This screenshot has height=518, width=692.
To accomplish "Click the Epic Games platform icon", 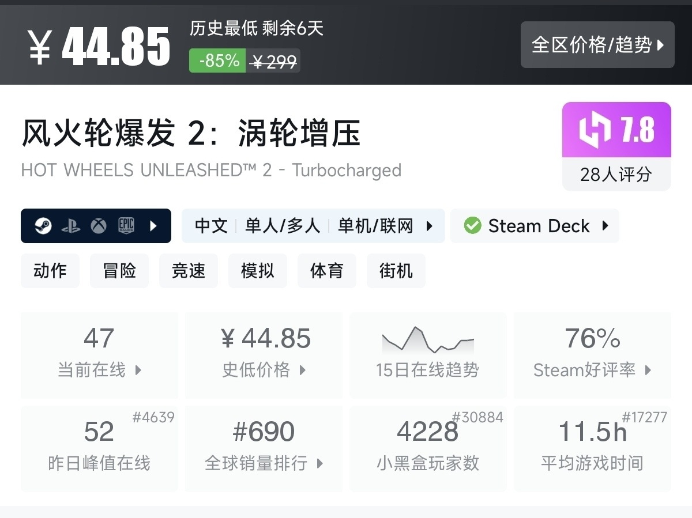I will tap(126, 226).
